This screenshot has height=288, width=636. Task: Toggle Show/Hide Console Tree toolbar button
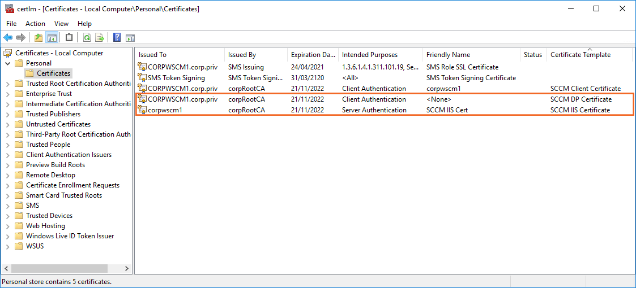52,38
